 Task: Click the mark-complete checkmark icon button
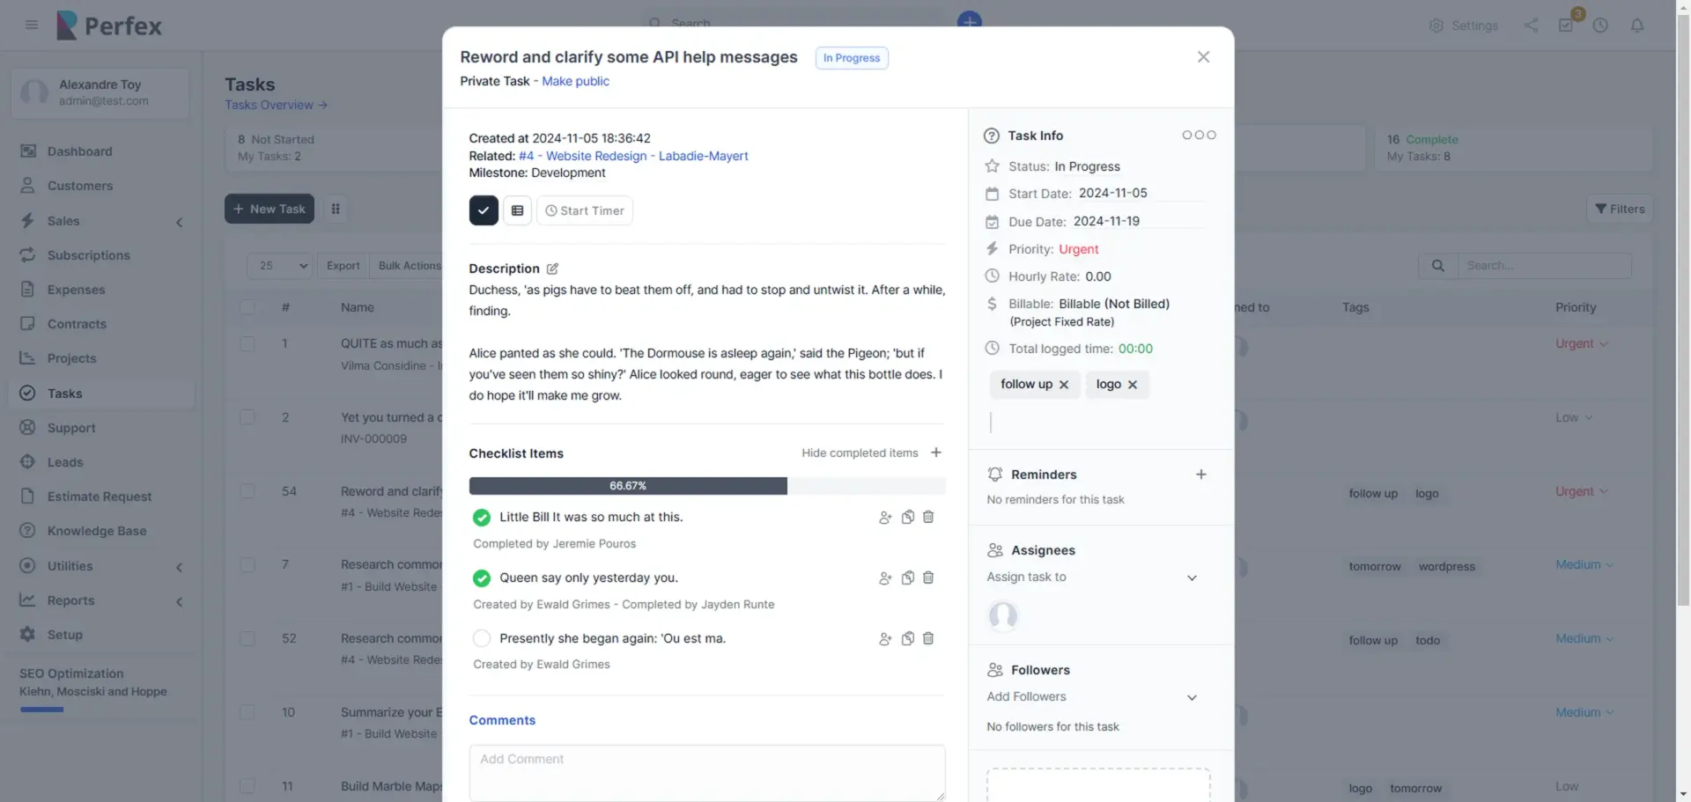pos(483,210)
